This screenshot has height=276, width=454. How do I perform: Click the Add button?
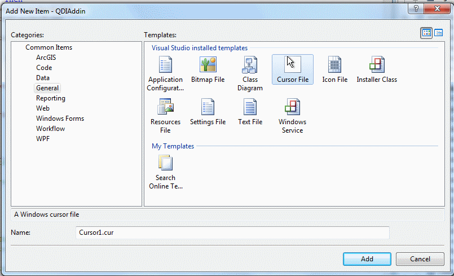click(367, 259)
